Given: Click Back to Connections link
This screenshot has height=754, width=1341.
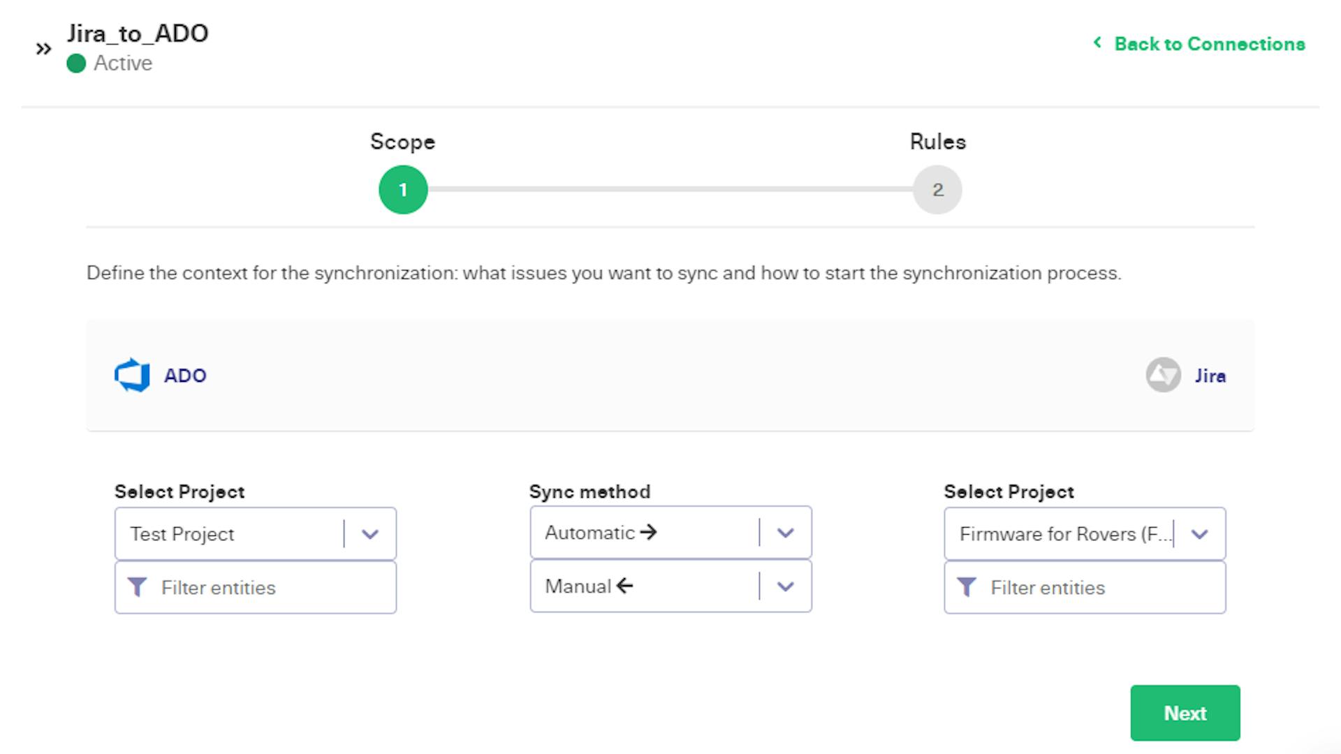Looking at the screenshot, I should click(1210, 44).
